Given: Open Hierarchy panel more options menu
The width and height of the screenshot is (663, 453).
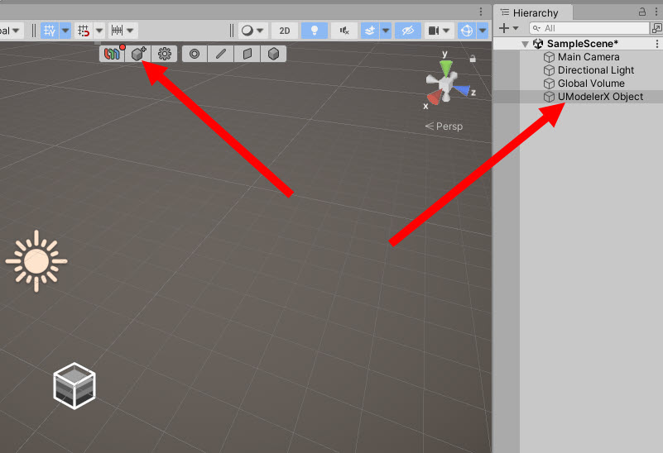Looking at the screenshot, I should 656,12.
